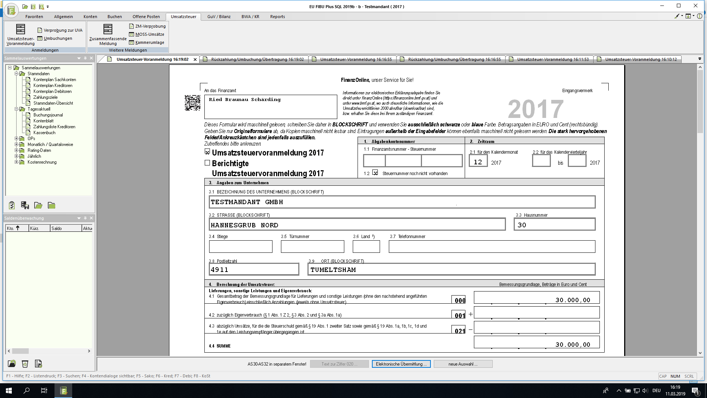The image size is (707, 398).
Task: Click the Kammerumlage ribbon item
Action: pyautogui.click(x=147, y=42)
